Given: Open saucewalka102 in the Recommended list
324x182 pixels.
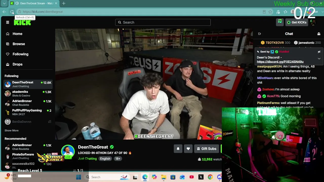Looking at the screenshot, I should pos(28,166).
